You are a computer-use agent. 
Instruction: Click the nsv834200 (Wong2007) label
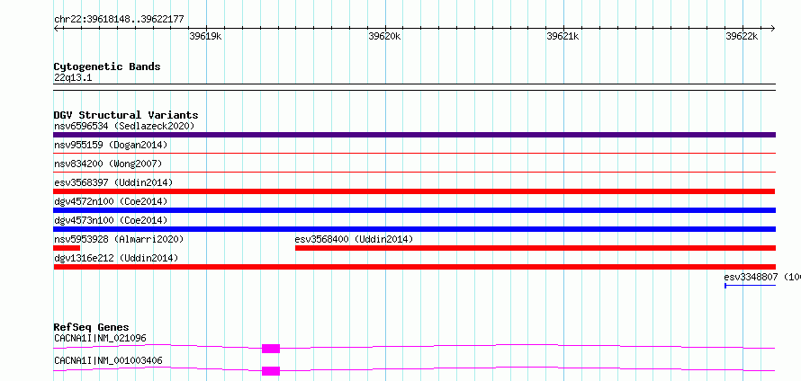tap(108, 164)
